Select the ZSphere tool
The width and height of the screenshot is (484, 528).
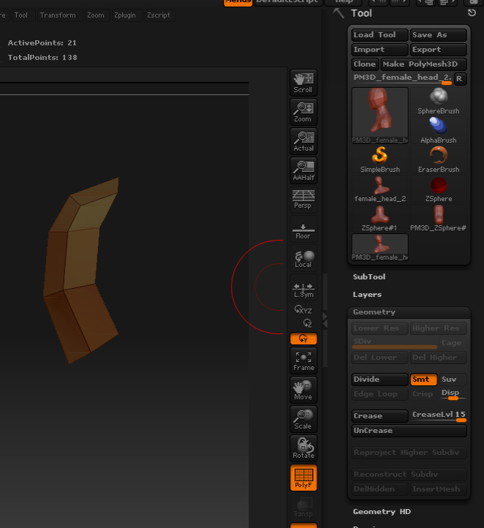pos(438,189)
